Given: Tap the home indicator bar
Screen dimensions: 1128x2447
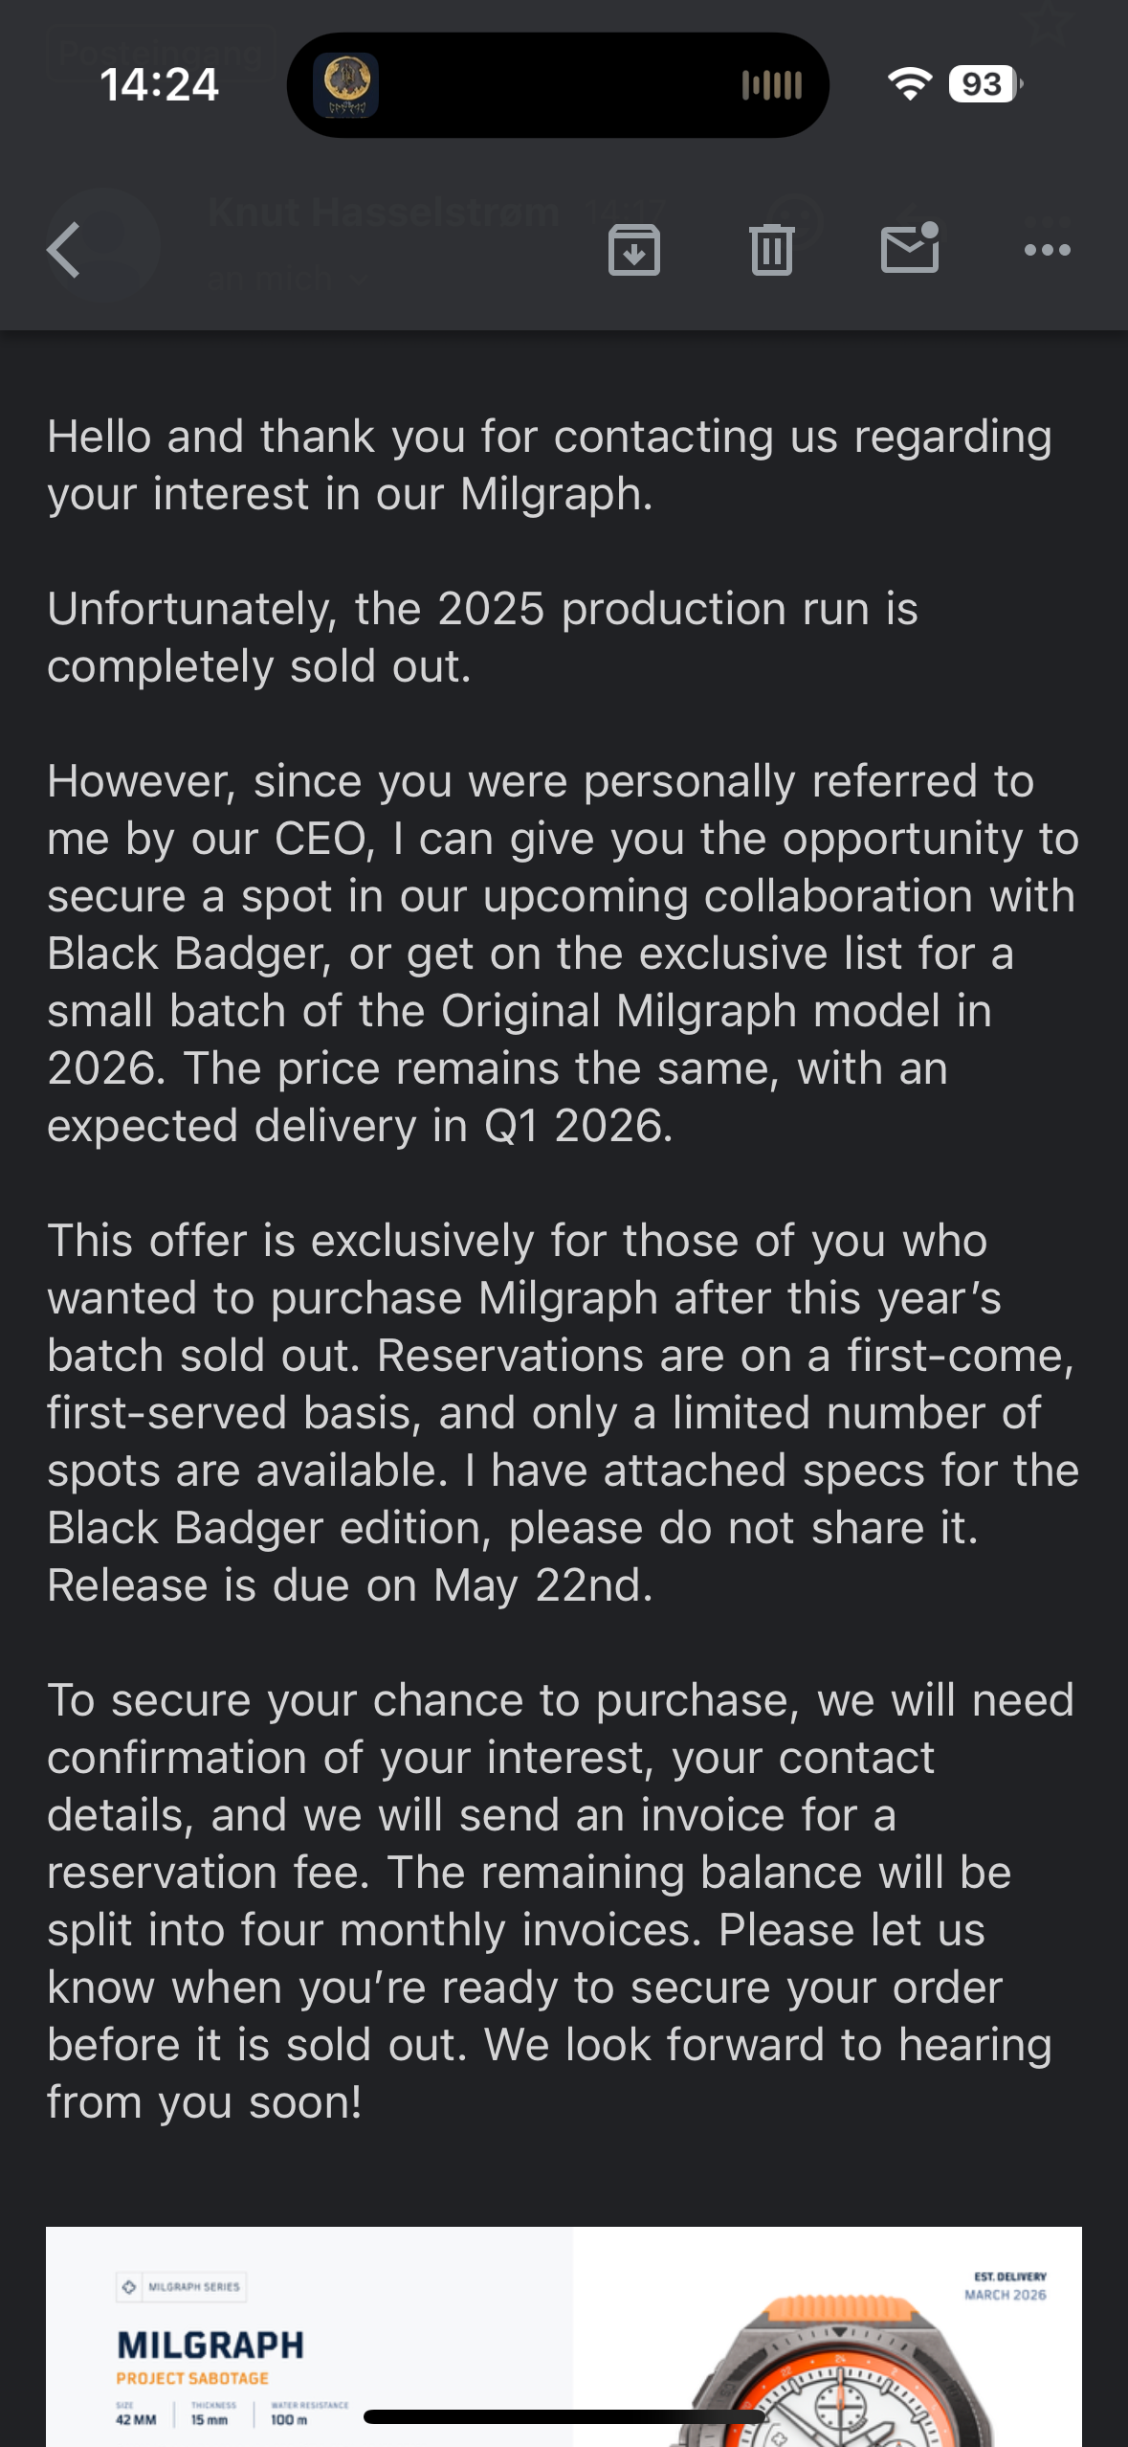Looking at the screenshot, I should coord(564,2417).
